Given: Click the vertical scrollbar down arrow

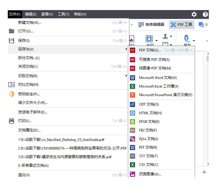Looking at the screenshot, I should [x=208, y=164].
